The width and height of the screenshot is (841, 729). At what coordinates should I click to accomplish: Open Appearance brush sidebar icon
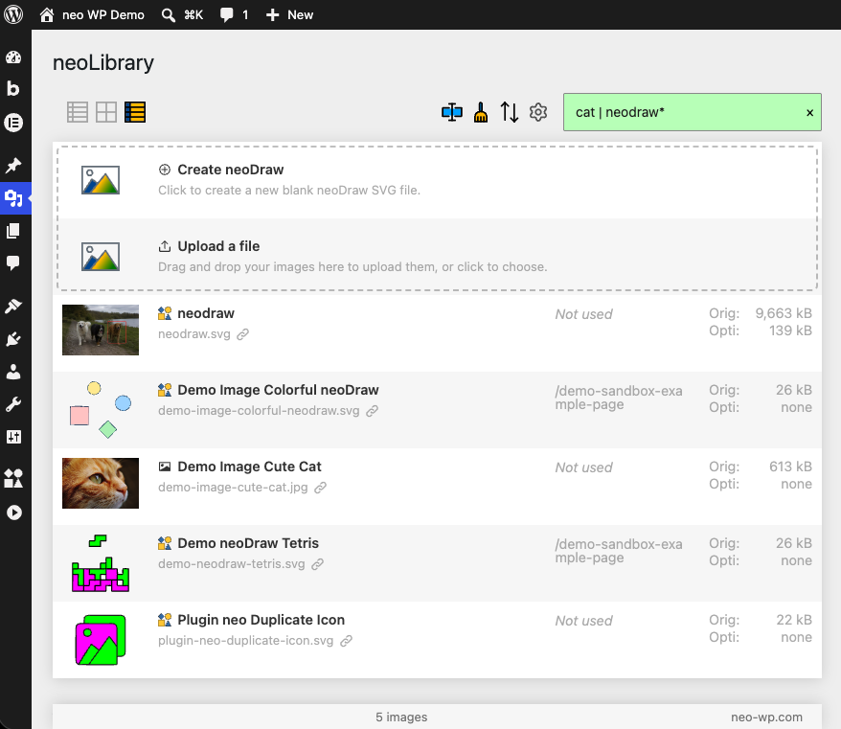click(x=13, y=306)
